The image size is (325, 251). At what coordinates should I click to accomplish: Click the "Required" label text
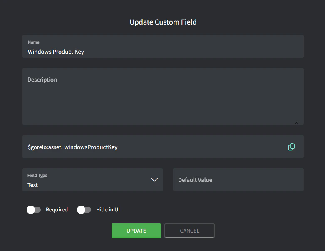(x=57, y=210)
